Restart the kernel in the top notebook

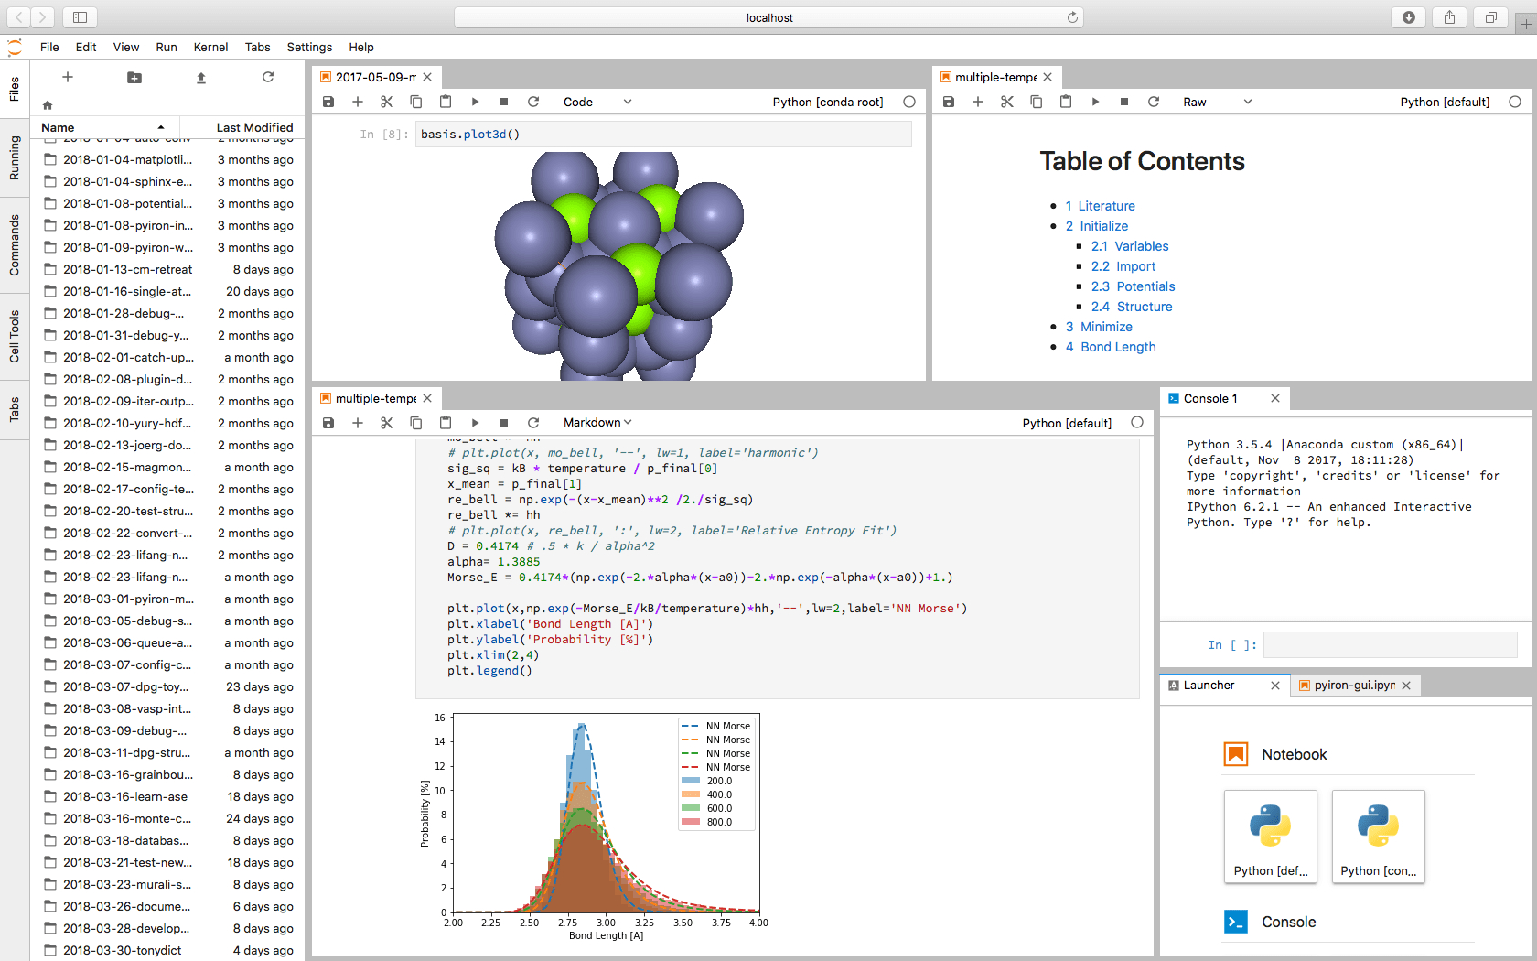533,102
